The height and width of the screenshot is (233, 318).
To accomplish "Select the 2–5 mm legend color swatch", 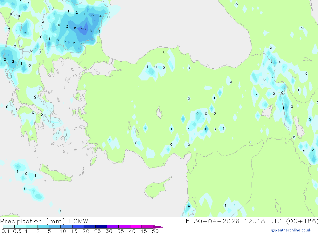I will (x=43, y=227).
